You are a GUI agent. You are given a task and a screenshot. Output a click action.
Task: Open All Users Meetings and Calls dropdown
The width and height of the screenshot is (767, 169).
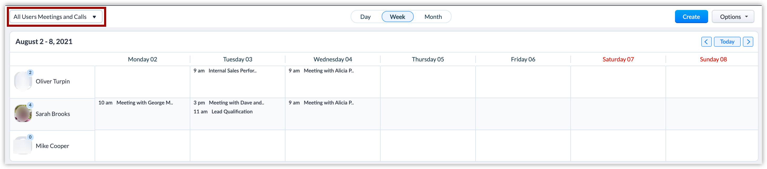pyautogui.click(x=56, y=17)
